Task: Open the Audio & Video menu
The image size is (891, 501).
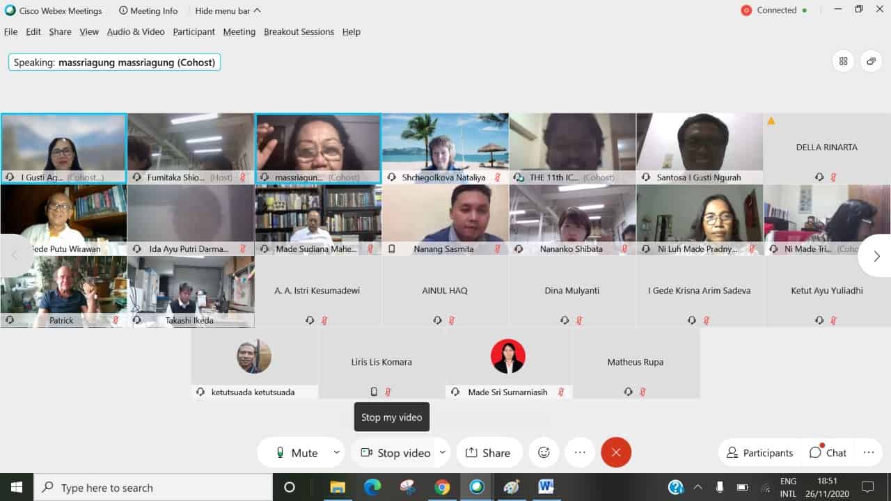Action: tap(136, 31)
